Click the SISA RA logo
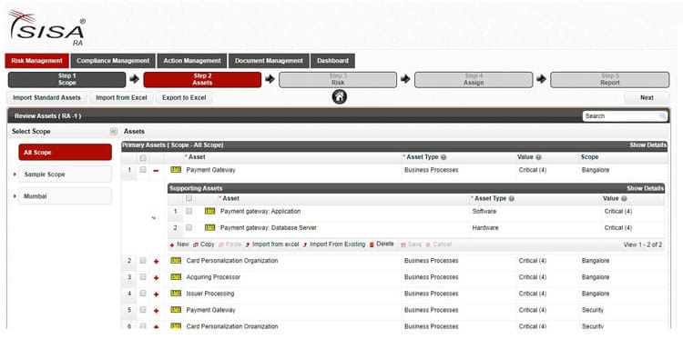This screenshot has width=683, height=349. (x=46, y=28)
